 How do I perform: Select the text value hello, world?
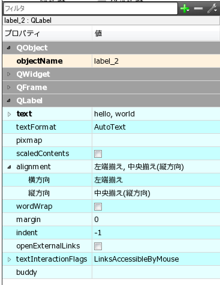[114, 114]
